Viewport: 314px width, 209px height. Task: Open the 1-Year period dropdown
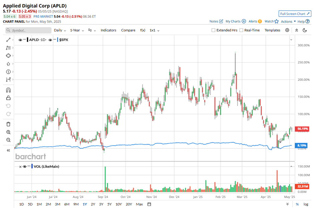[x=77, y=30]
